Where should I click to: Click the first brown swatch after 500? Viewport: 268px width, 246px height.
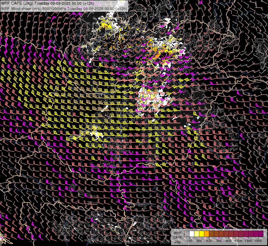tap(211, 234)
